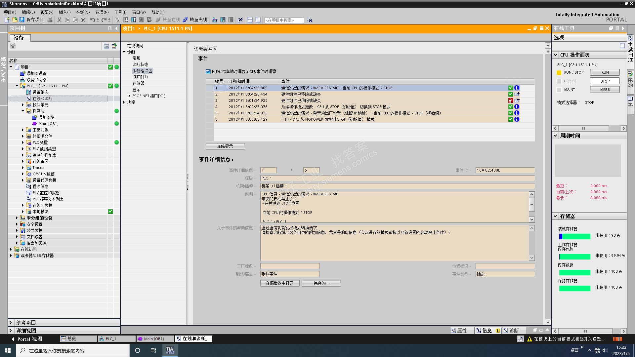Click the go offline toolbar button
This screenshot has width=635, height=357.
pos(195,20)
